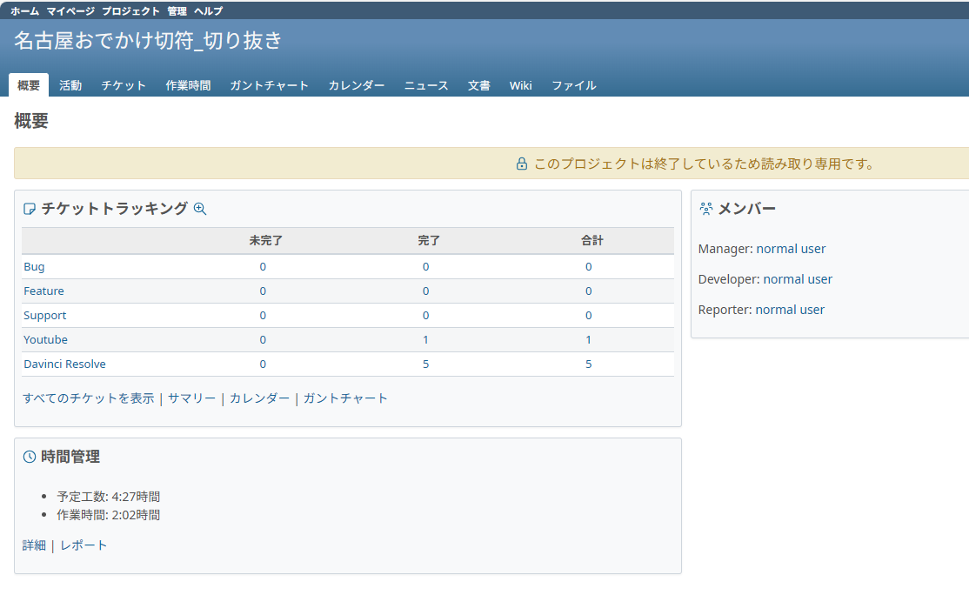
Task: Click the Support open count 0
Action: [263, 315]
